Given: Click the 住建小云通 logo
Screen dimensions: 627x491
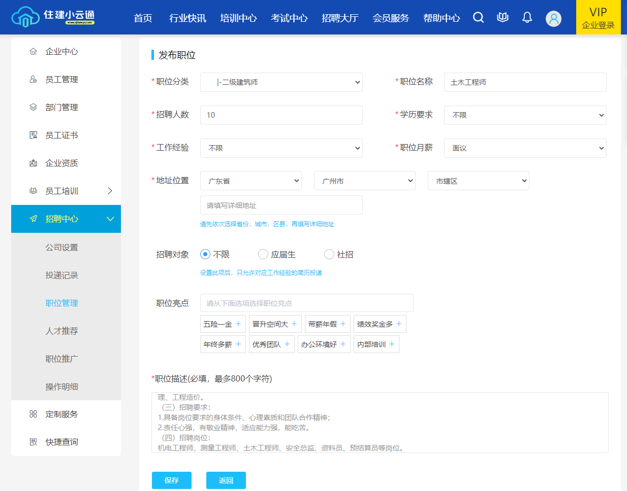Looking at the screenshot, I should [x=53, y=17].
